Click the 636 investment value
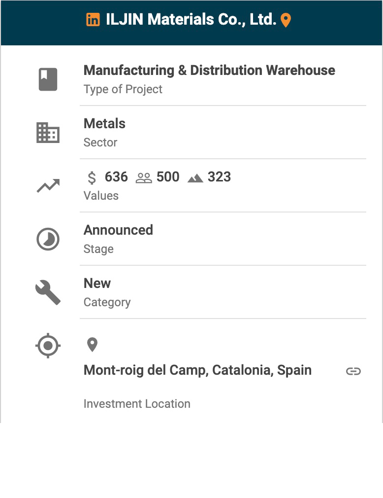 click(x=116, y=177)
